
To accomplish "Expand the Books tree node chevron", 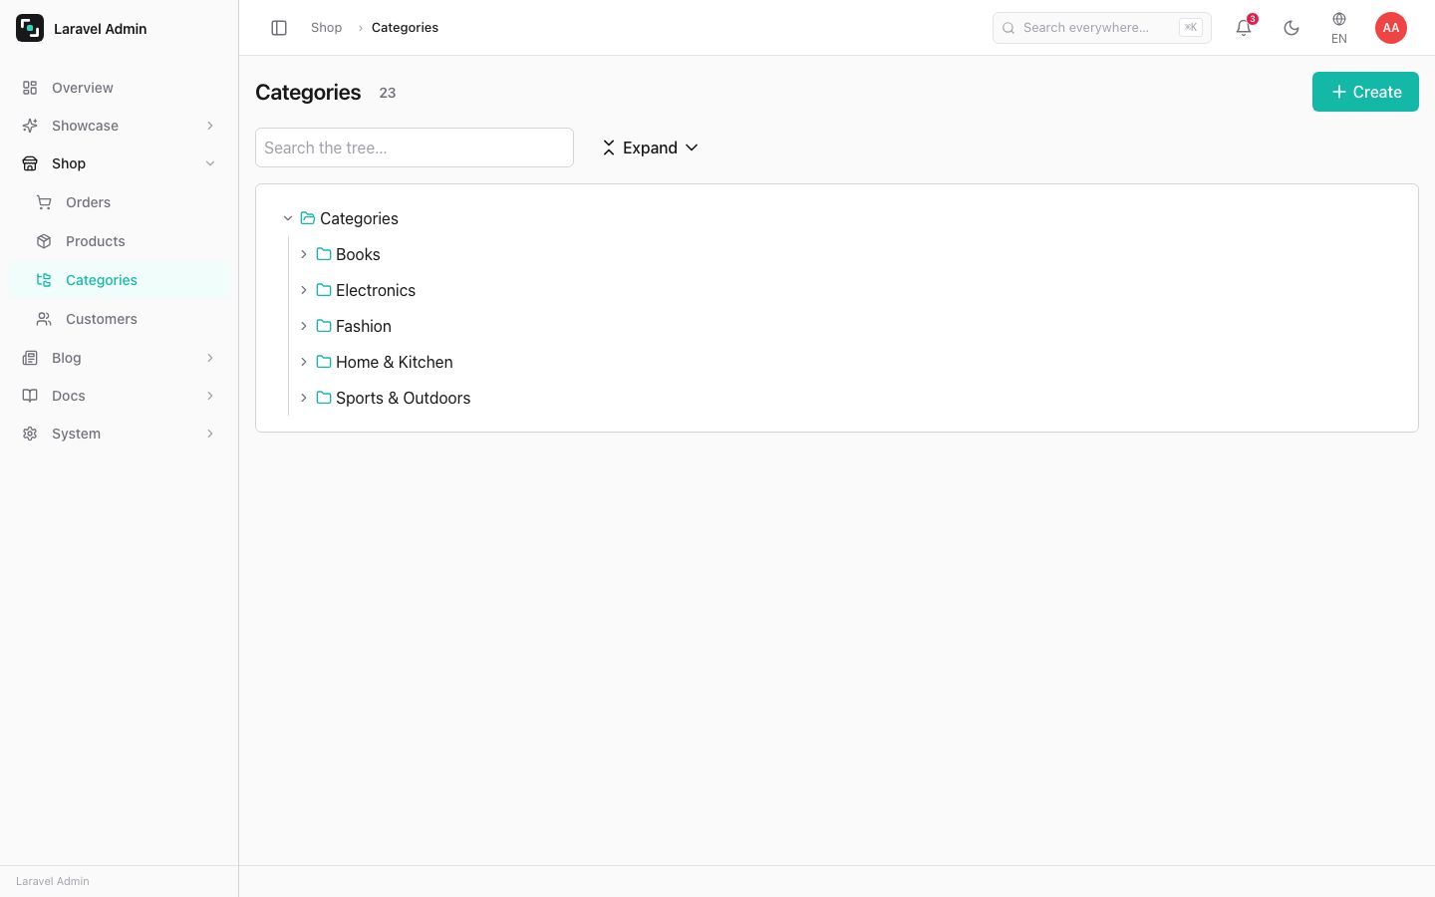I will click(x=304, y=254).
